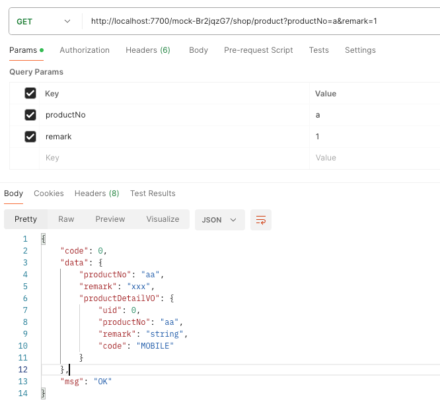The width and height of the screenshot is (440, 412).
Task: Uncheck the remark parameter checkbox
Action: tap(30, 137)
